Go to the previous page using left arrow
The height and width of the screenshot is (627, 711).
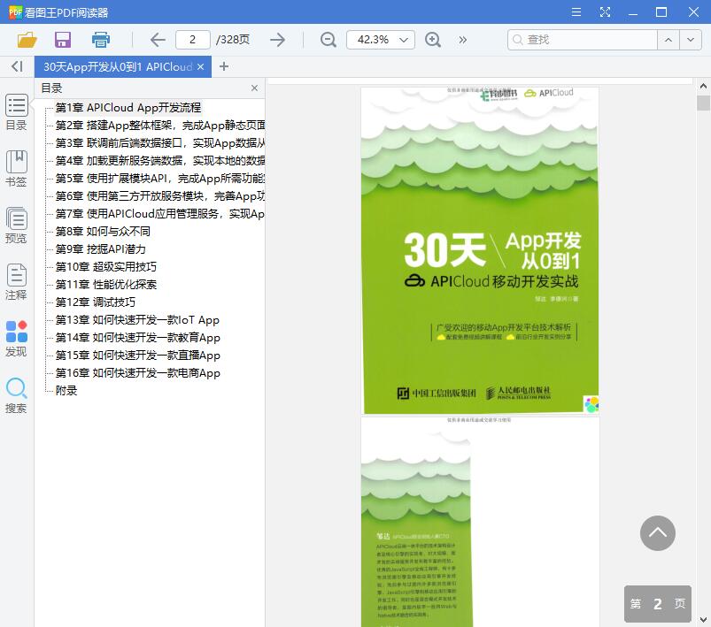(x=158, y=40)
